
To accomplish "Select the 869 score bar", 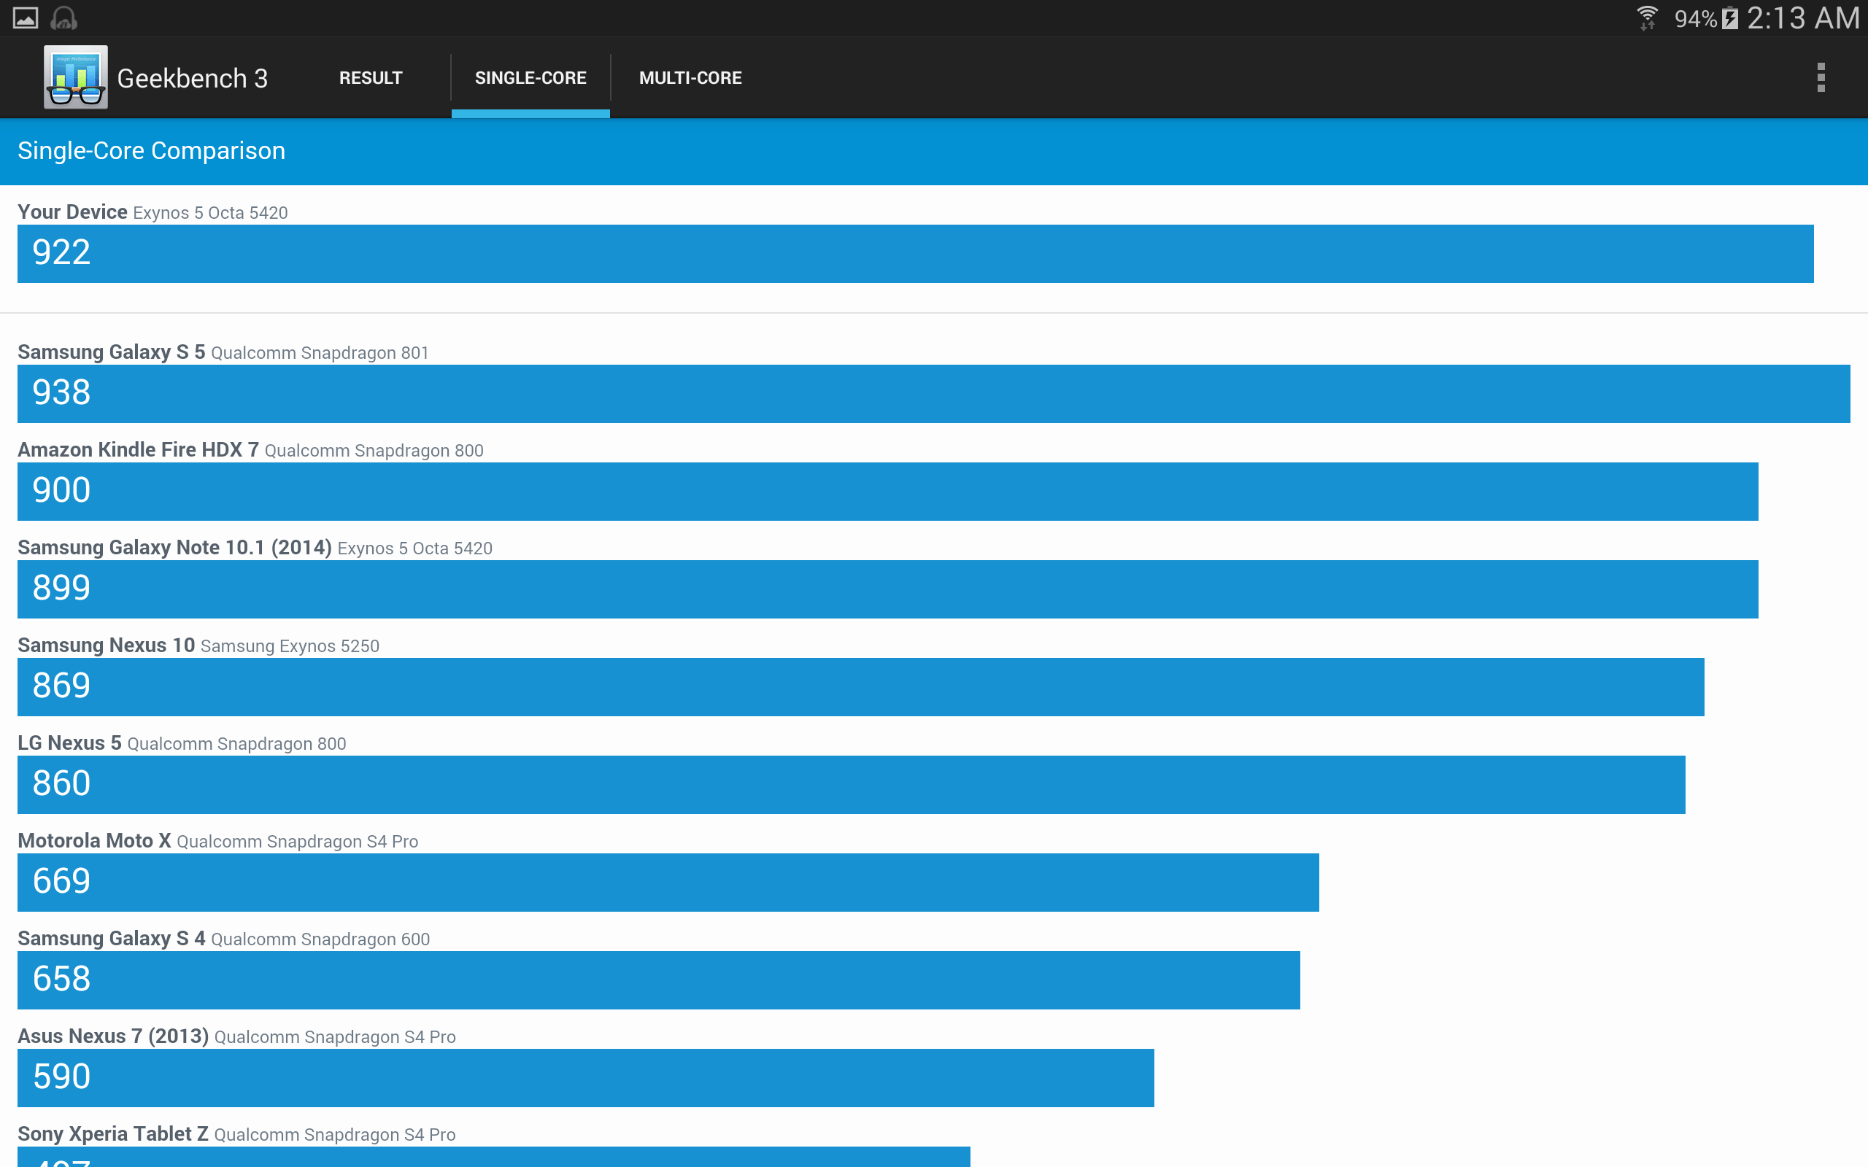I will pyautogui.click(x=861, y=687).
